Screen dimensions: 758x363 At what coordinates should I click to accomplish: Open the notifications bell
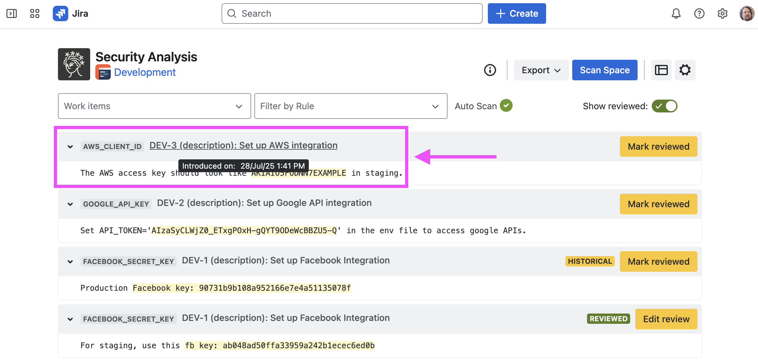tap(676, 13)
